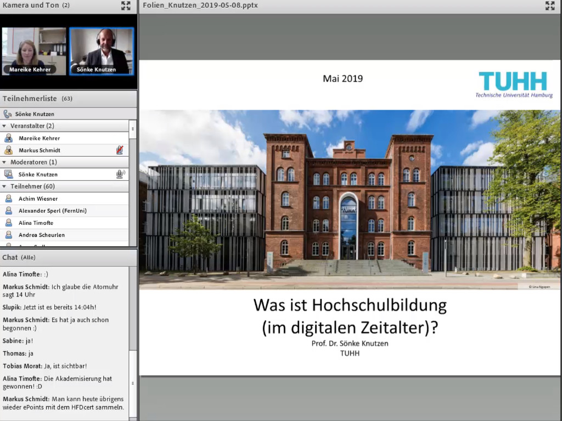This screenshot has width=562, height=421.
Task: Click the Sönke Knutzen speaking status bar
Action: [68, 114]
